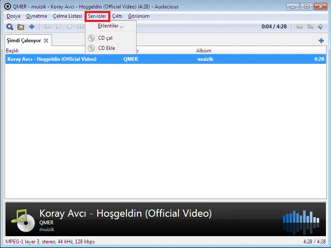Open the Oynatma menu

pos(36,16)
